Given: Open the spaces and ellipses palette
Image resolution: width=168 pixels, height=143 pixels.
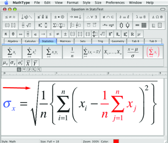Looking at the screenshot, I should tap(27, 17).
